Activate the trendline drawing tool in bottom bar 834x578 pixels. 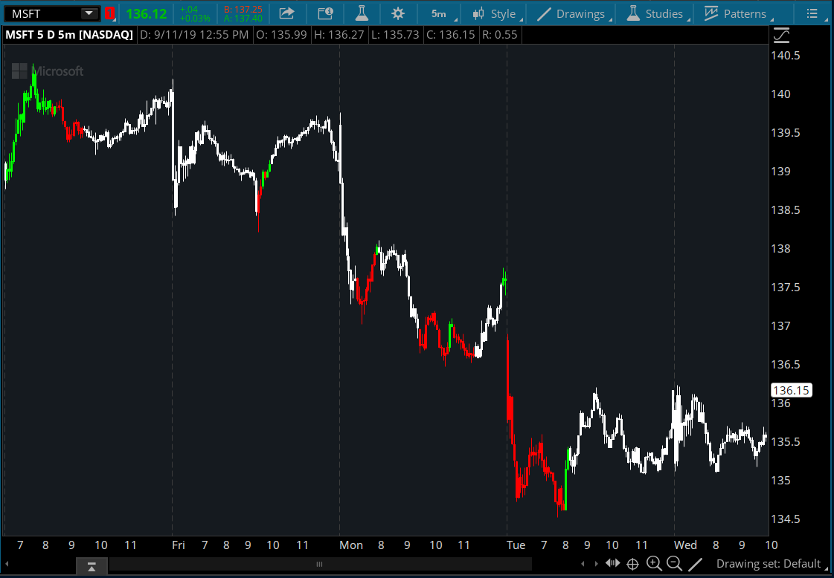pos(695,564)
